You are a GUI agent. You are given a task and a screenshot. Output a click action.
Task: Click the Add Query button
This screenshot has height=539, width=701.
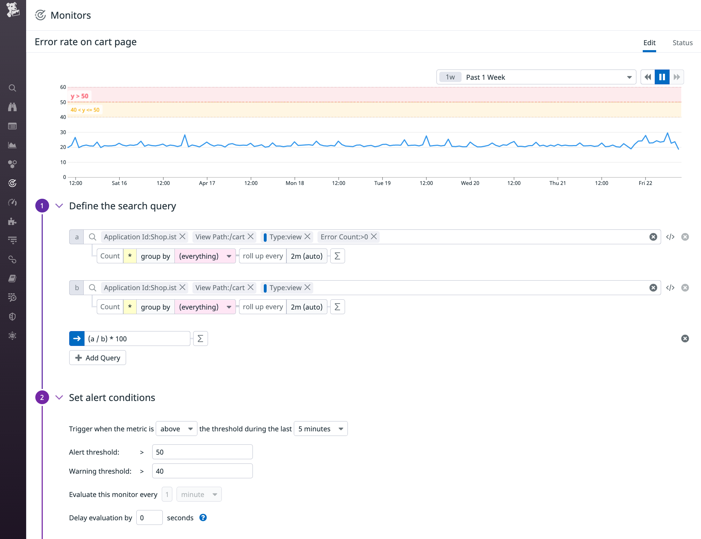97,358
